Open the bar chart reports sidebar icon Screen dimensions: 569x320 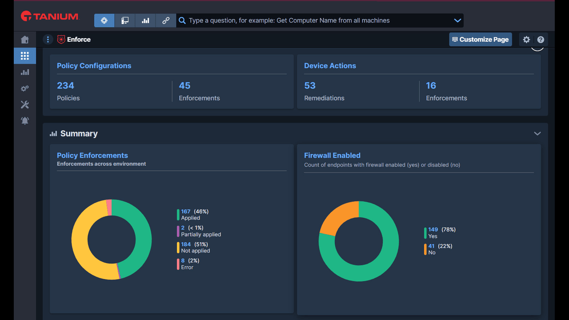(25, 72)
